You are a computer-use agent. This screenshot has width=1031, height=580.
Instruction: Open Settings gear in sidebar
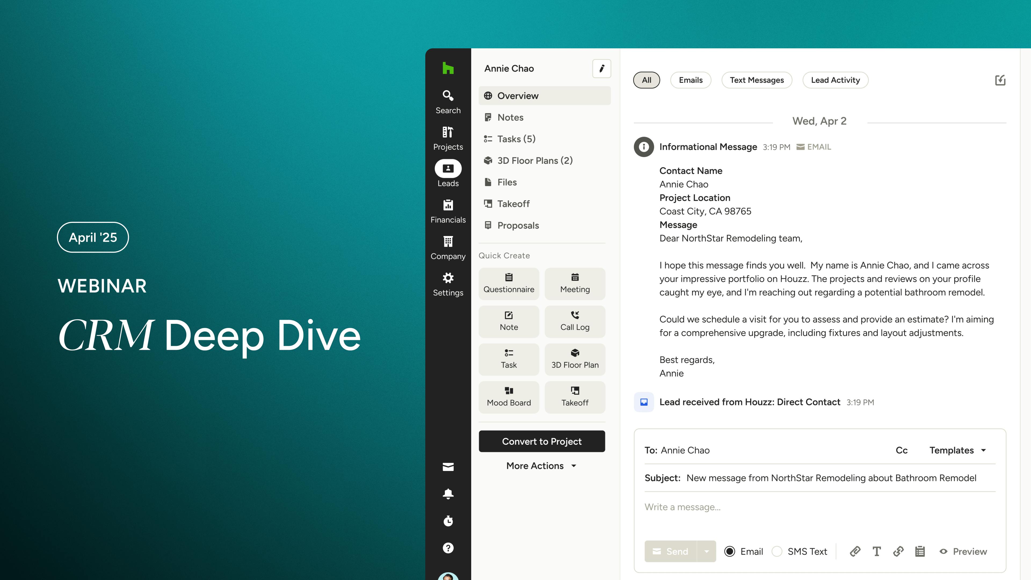click(448, 284)
